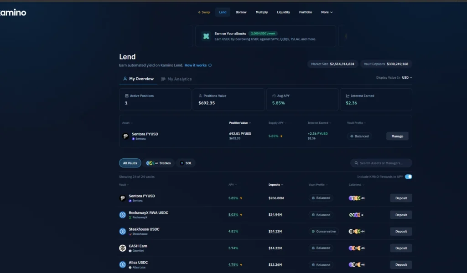Click lightning icon next to Allez APY
The width and height of the screenshot is (467, 273).
pyautogui.click(x=241, y=265)
